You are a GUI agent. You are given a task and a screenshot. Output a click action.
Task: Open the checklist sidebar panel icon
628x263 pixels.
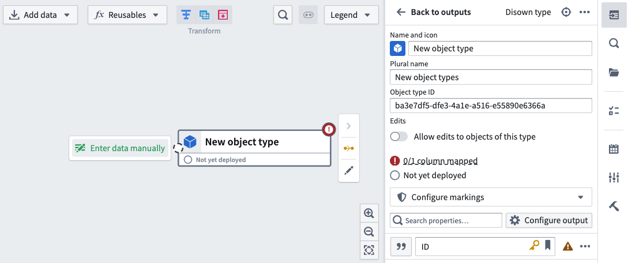614,111
